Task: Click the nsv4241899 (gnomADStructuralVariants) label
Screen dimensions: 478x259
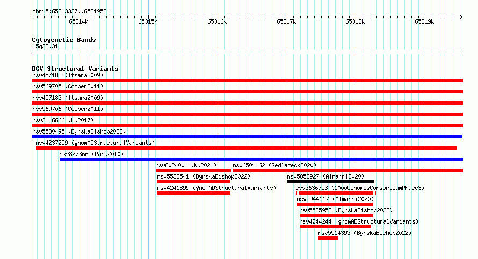Action: (x=216, y=188)
